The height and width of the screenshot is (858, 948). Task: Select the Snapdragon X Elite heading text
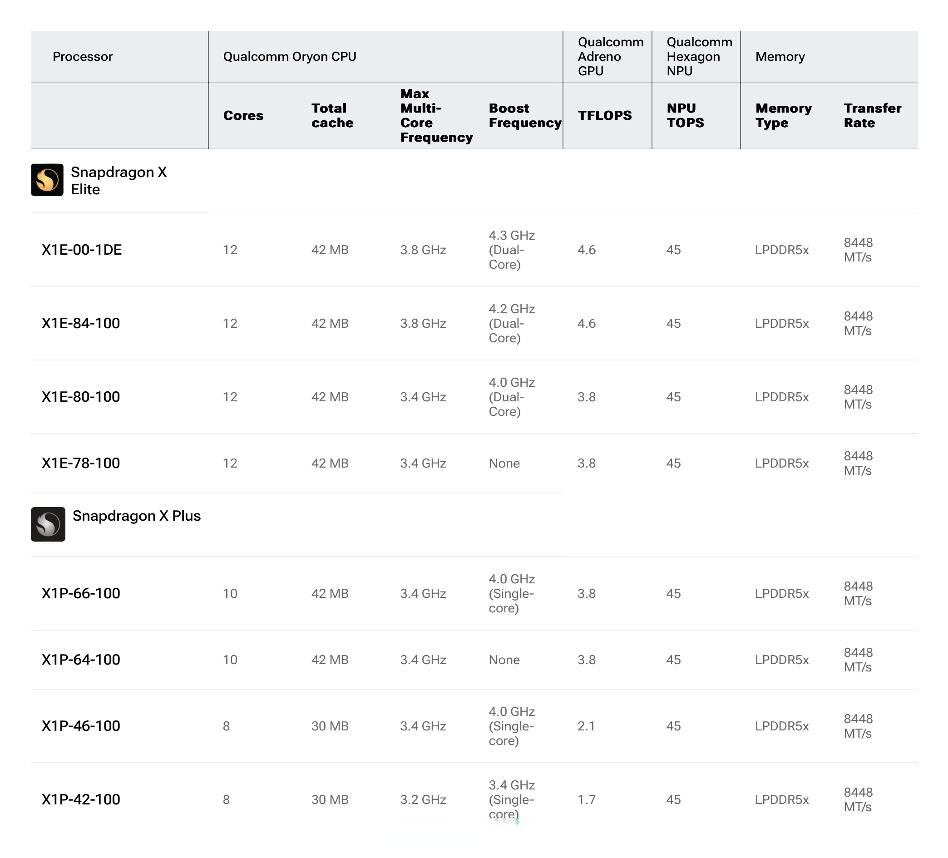click(118, 181)
